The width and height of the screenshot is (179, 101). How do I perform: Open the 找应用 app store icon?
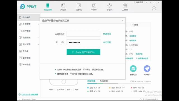point(63,7)
